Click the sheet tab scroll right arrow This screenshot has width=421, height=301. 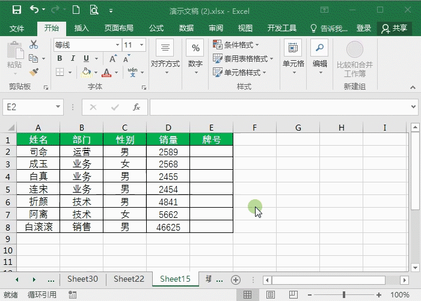click(x=34, y=280)
